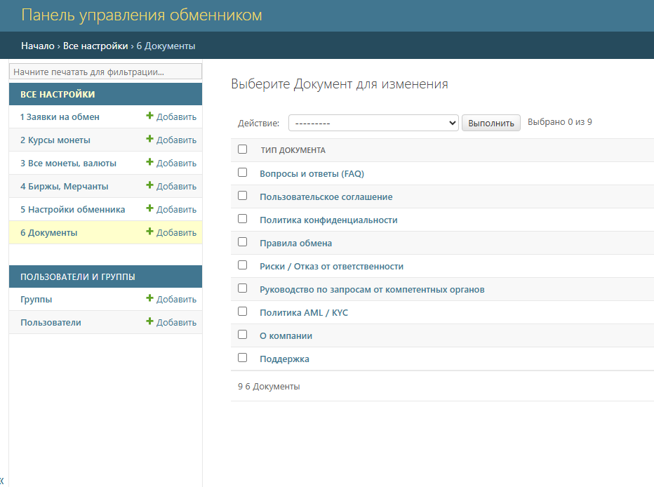Click the plus icon for Биржи, Мерчанты

(x=149, y=186)
